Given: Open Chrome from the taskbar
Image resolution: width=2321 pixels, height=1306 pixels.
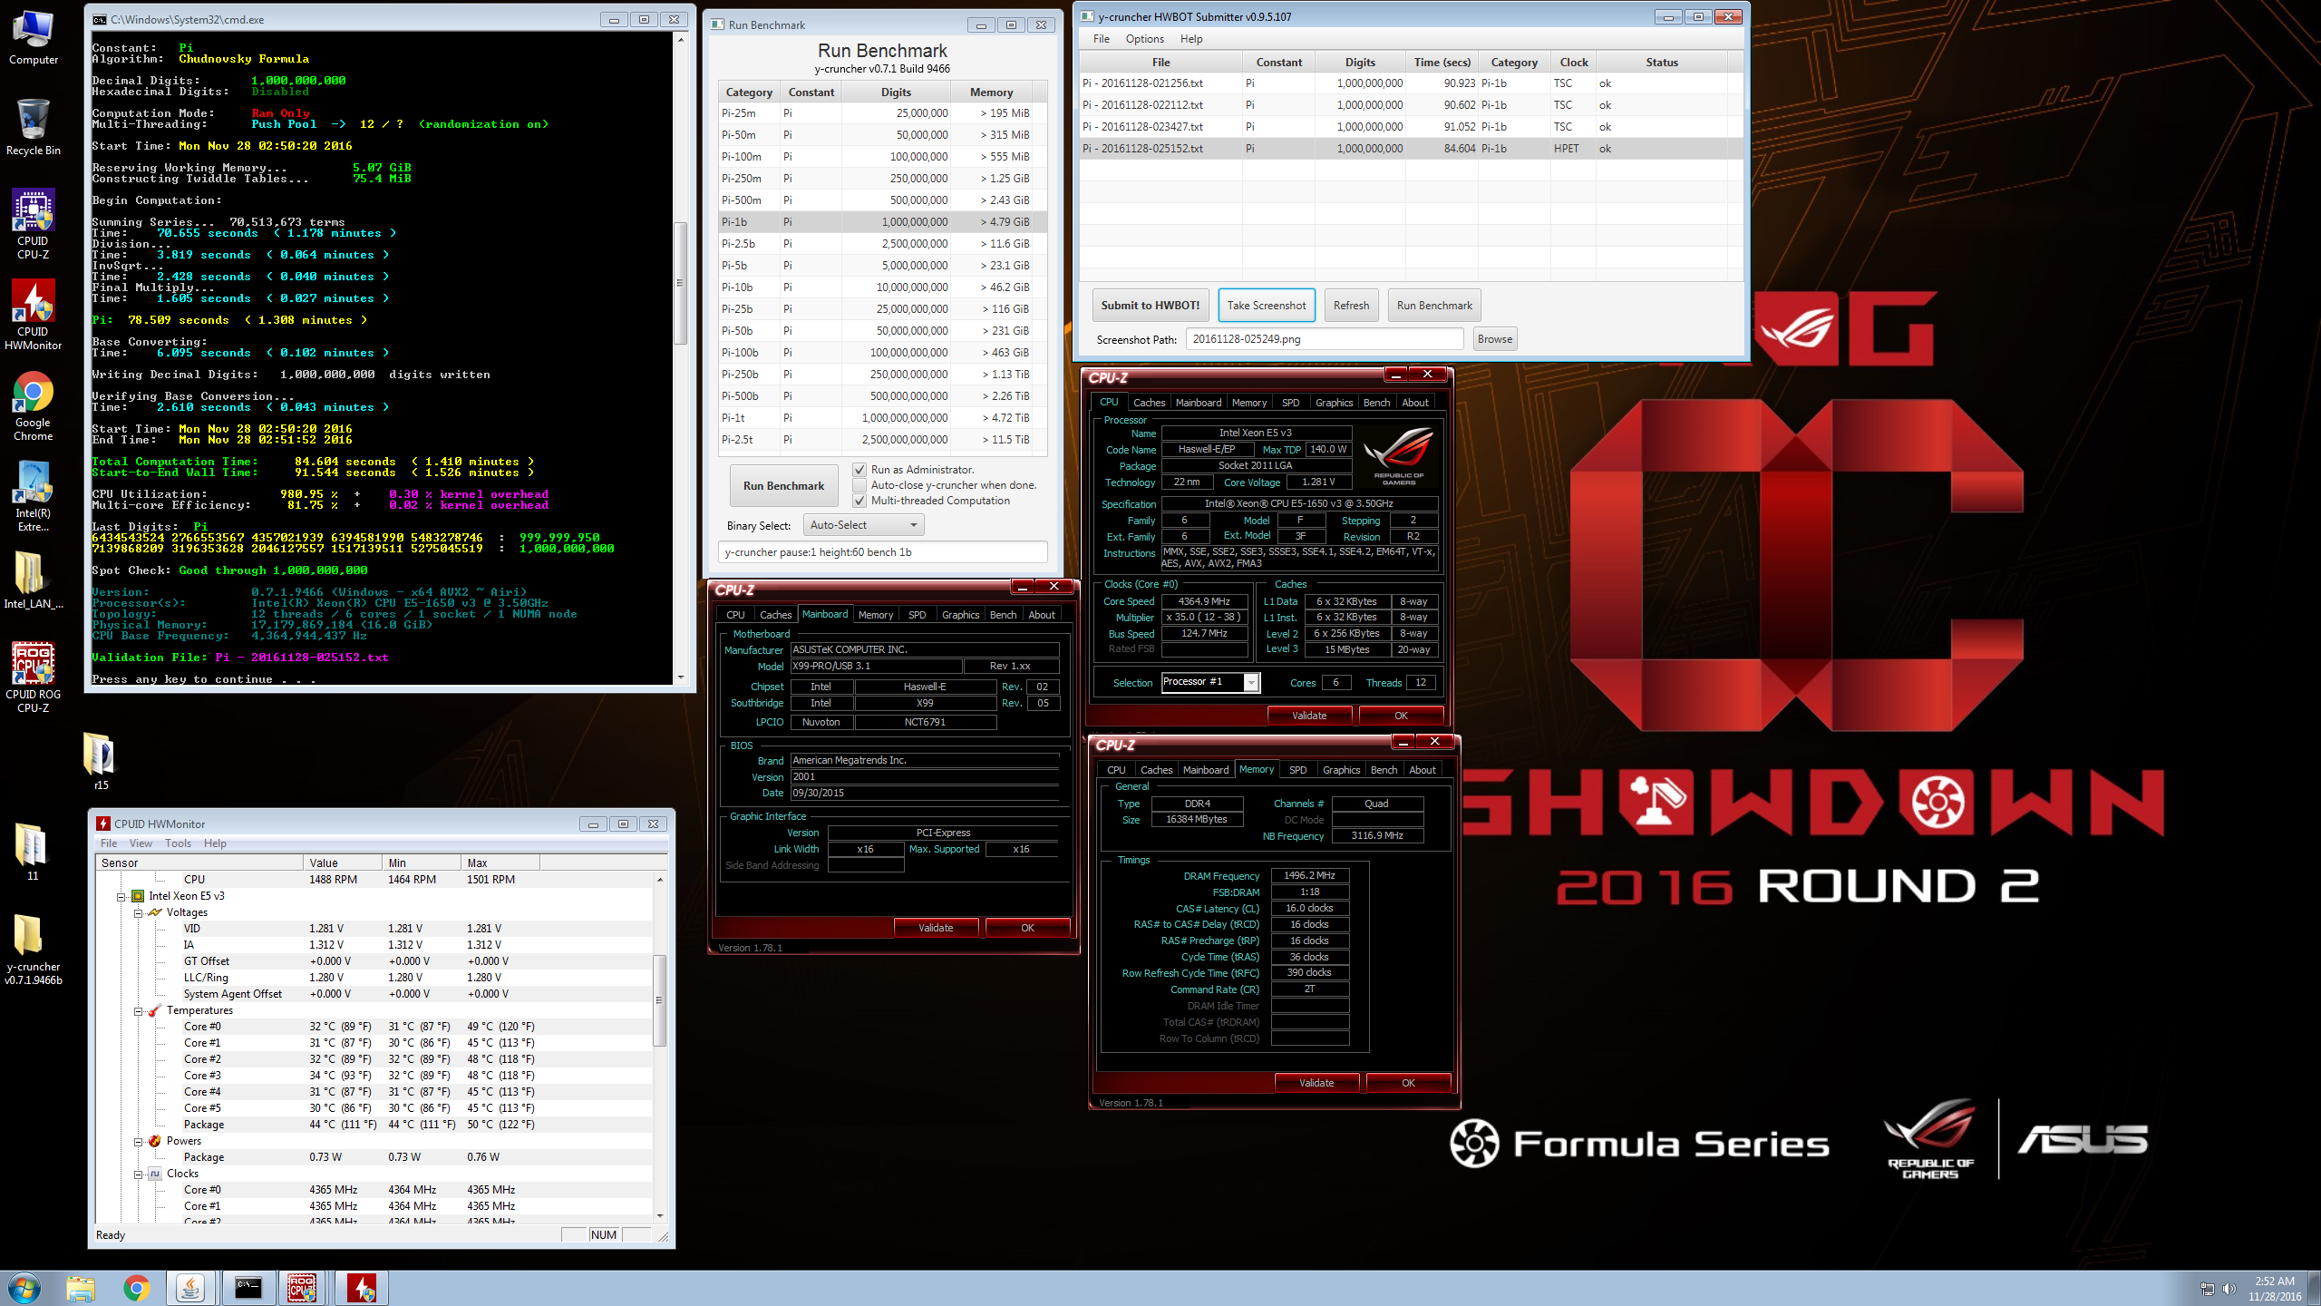Looking at the screenshot, I should tap(137, 1288).
